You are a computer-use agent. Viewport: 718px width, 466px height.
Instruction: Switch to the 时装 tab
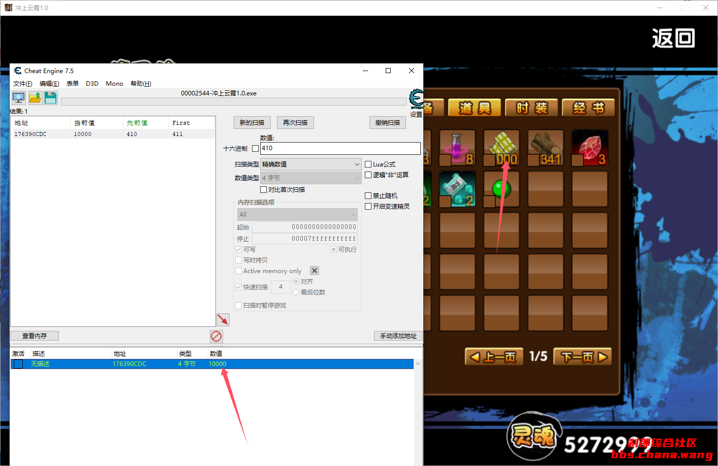pos(532,108)
